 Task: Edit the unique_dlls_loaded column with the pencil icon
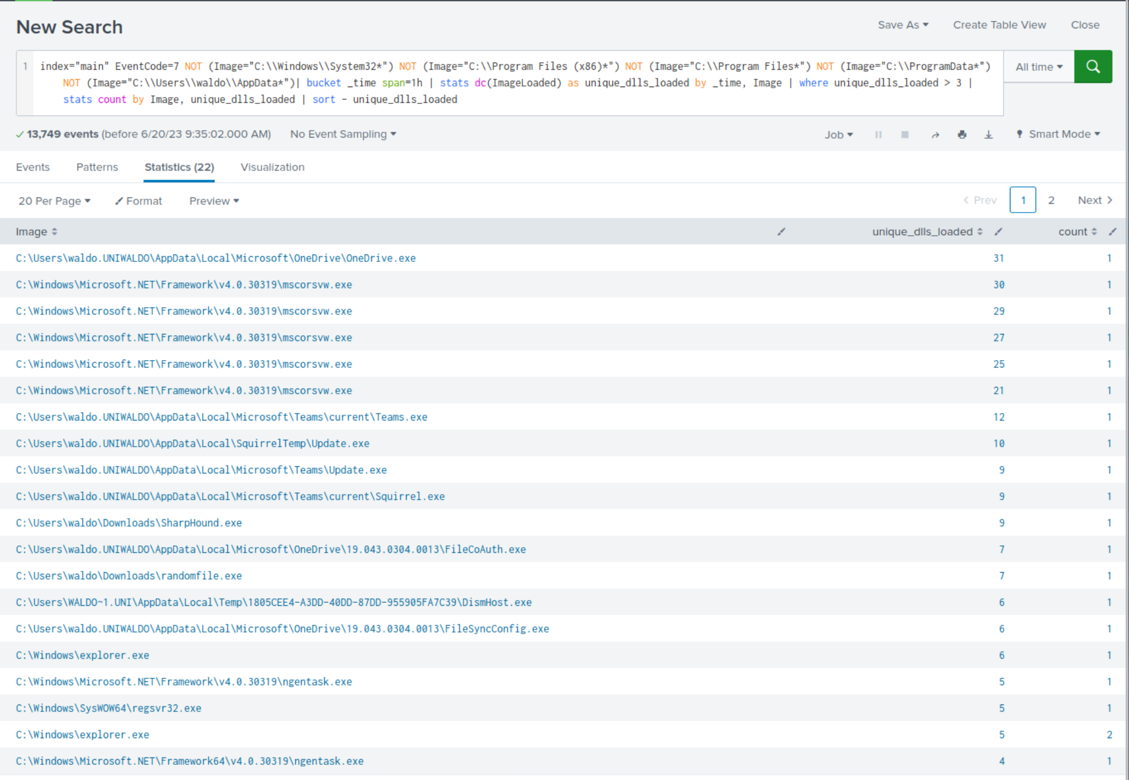(998, 232)
